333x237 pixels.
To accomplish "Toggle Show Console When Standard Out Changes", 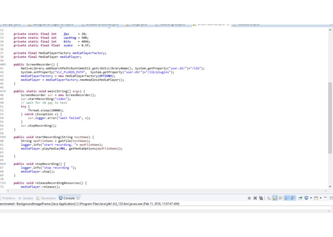I will point(287,198).
